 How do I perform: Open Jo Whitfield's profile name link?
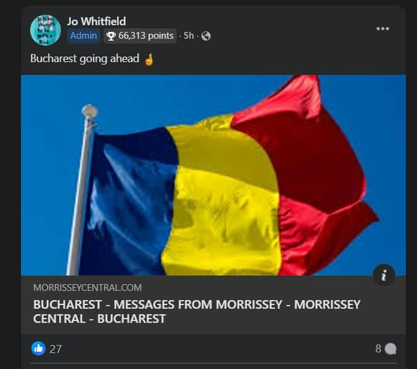pyautogui.click(x=96, y=22)
